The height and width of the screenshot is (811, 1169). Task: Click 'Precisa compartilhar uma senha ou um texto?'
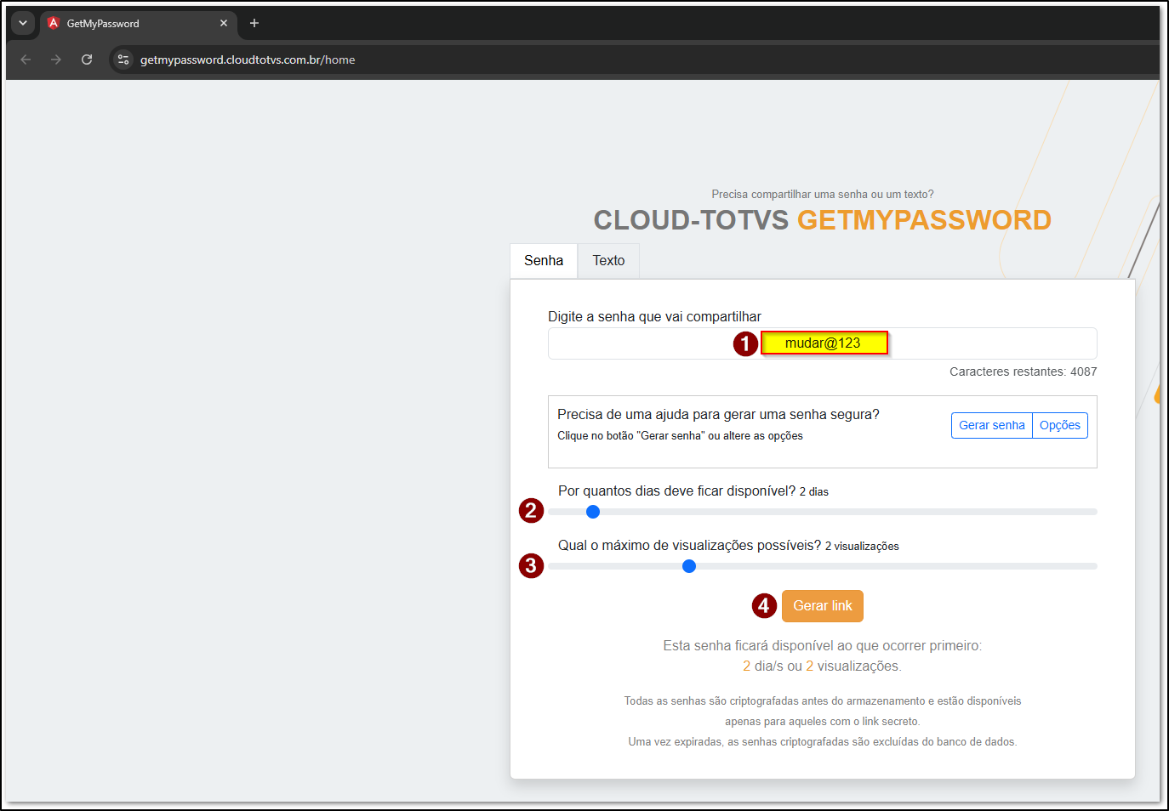823,195
